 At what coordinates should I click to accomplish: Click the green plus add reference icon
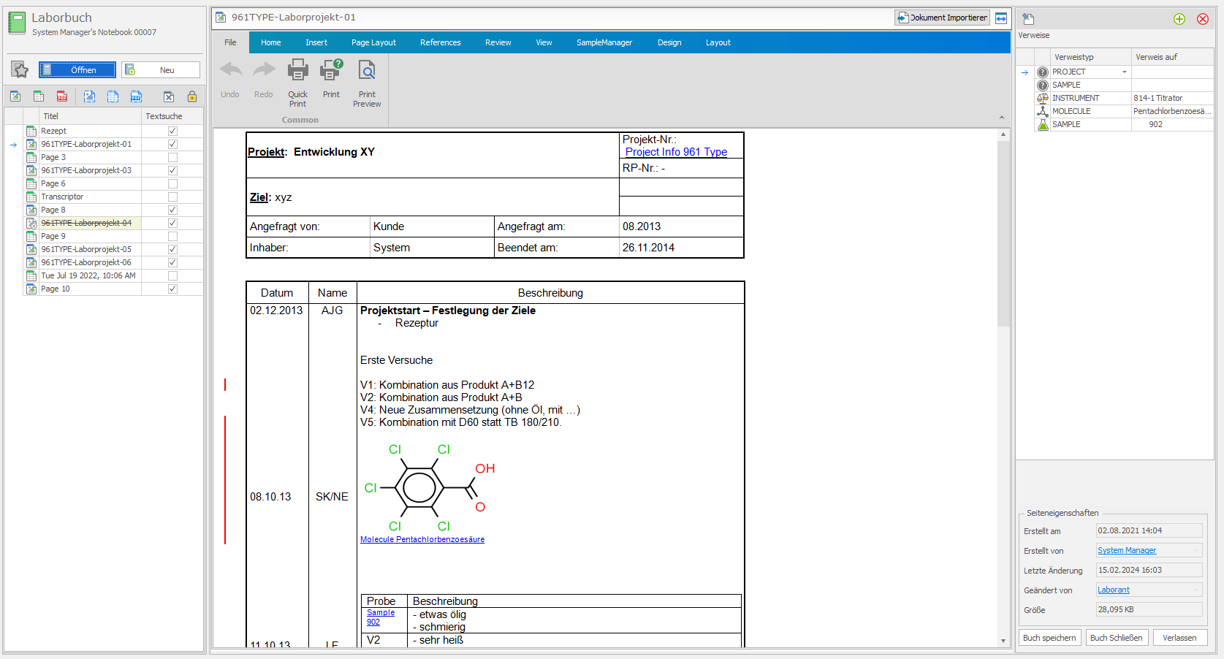pyautogui.click(x=1179, y=19)
